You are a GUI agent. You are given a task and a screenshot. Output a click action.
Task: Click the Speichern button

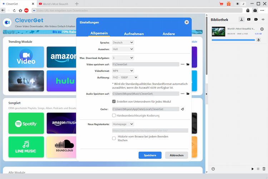point(150,155)
